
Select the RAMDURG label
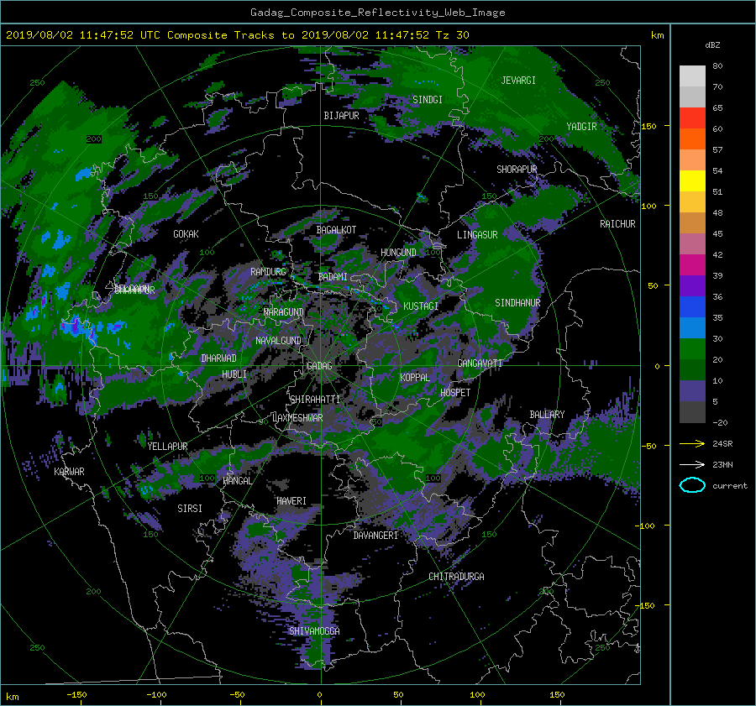point(268,272)
